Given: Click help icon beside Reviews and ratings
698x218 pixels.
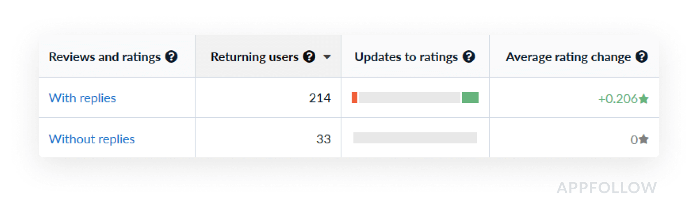Looking at the screenshot, I should 171,57.
